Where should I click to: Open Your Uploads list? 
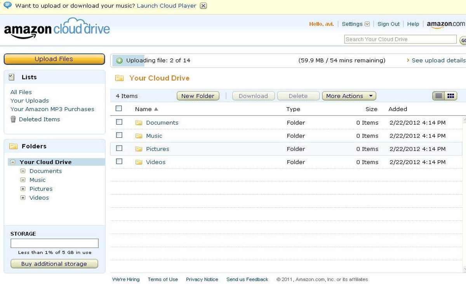pyautogui.click(x=30, y=100)
